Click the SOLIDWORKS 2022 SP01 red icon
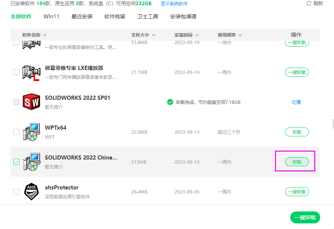Image resolution: width=334 pixels, height=229 pixels. 31,102
